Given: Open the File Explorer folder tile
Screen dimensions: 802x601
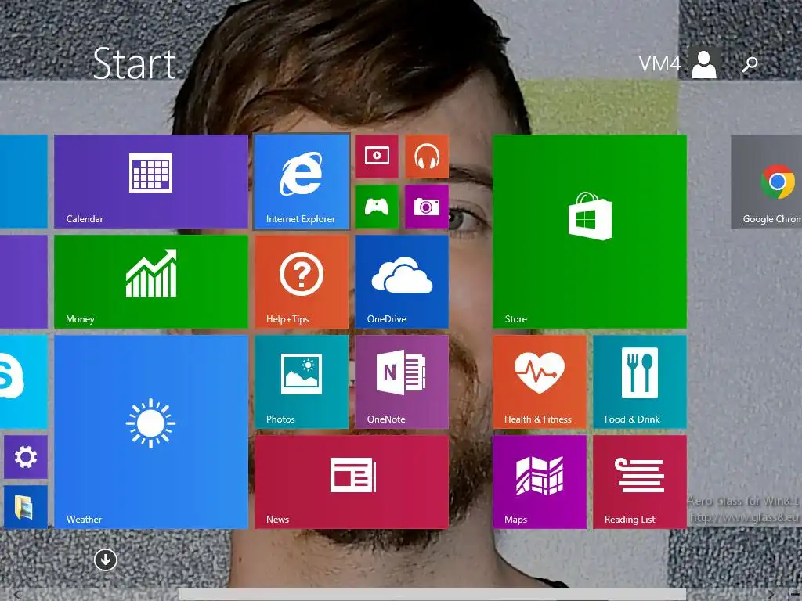Looking at the screenshot, I should 26,507.
